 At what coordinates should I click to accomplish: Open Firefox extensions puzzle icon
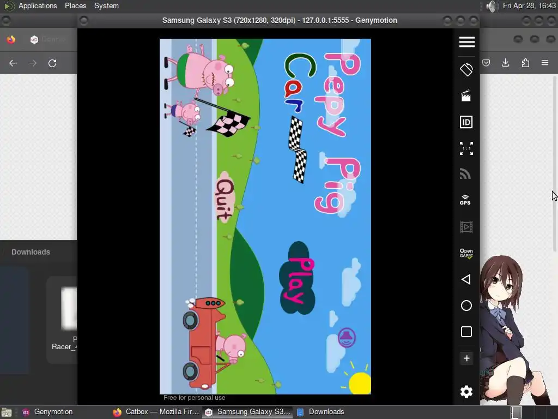coord(525,63)
